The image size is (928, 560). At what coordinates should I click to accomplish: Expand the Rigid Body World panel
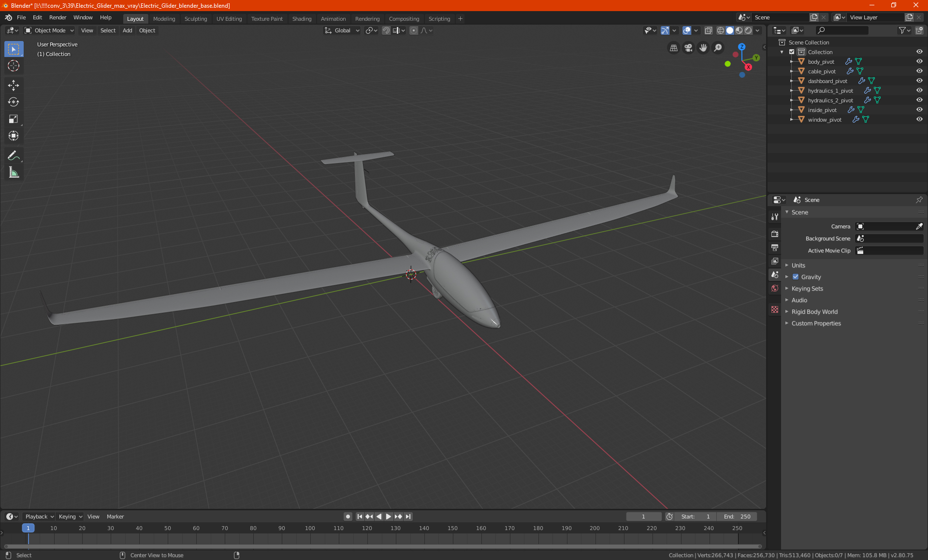pos(814,312)
